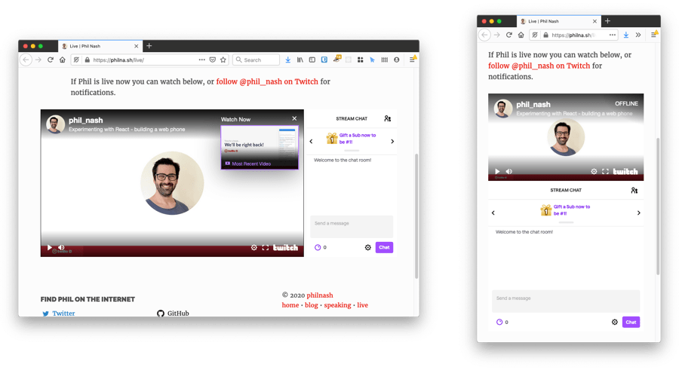Open a new tab in wide window

[x=149, y=46]
